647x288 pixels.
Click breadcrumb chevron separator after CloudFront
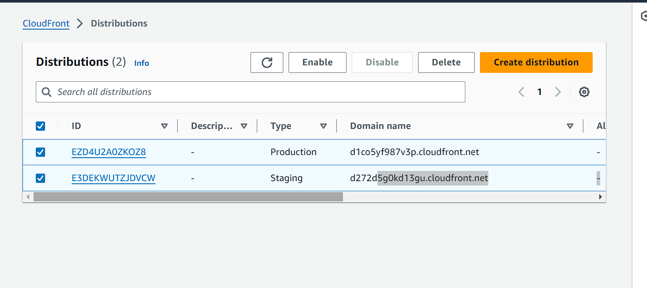click(80, 23)
